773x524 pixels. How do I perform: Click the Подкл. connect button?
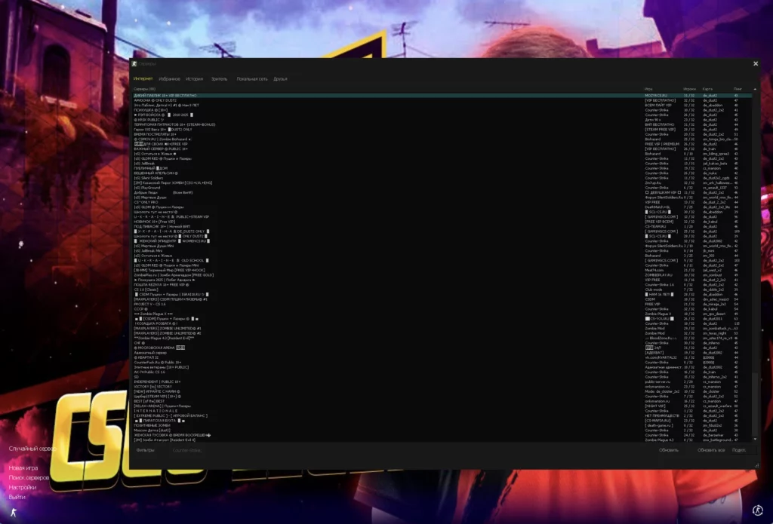739,450
